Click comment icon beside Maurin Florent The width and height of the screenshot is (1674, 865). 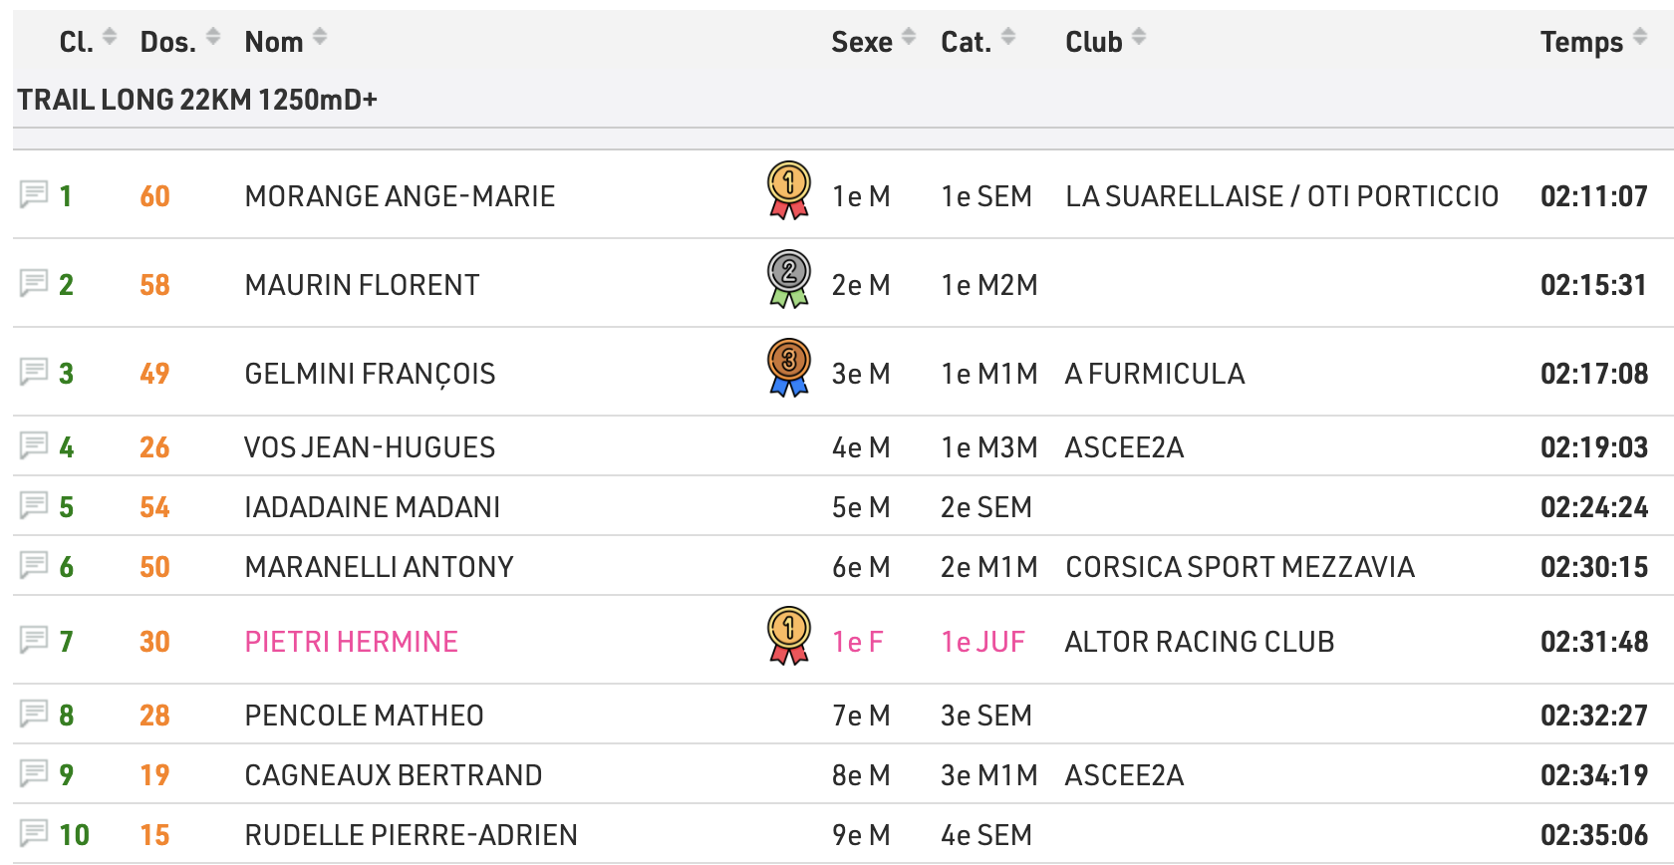34,283
